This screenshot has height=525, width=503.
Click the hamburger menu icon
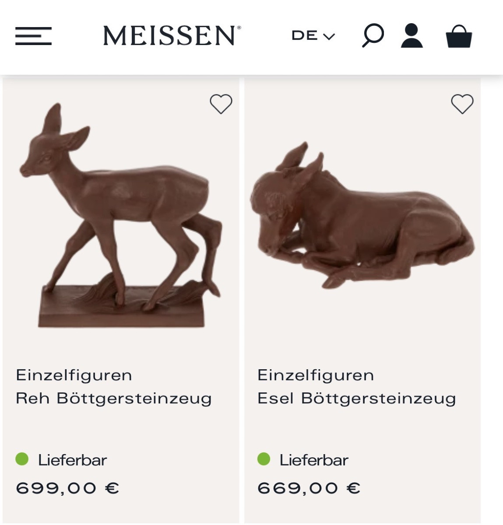point(33,36)
